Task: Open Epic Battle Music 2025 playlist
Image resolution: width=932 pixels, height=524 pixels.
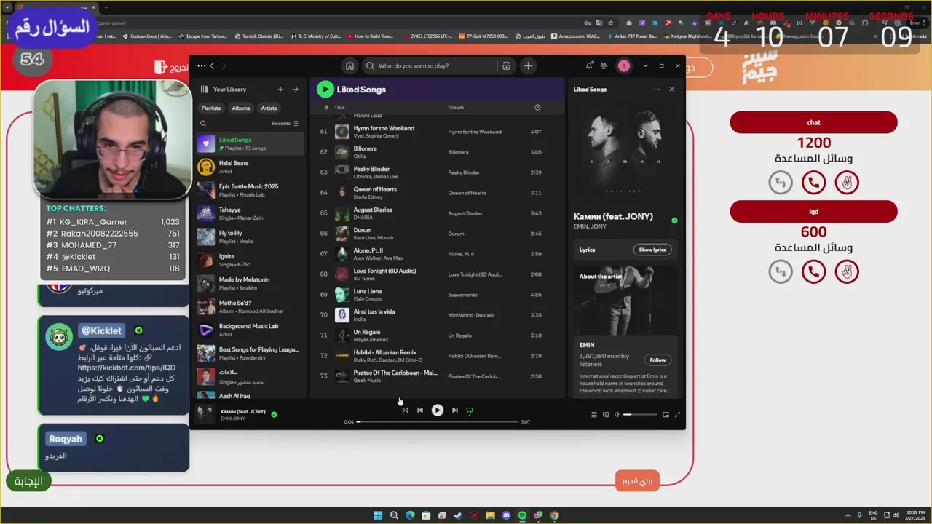Action: coord(250,190)
